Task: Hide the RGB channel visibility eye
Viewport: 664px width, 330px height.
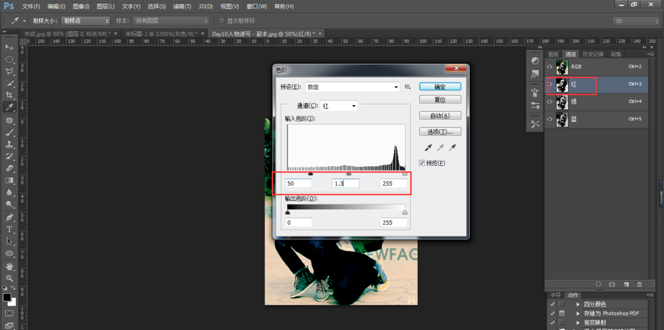Action: [550, 67]
